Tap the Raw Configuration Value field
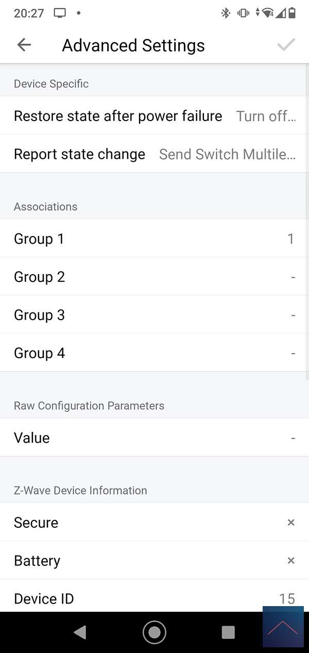The width and height of the screenshot is (309, 653). pyautogui.click(x=154, y=438)
